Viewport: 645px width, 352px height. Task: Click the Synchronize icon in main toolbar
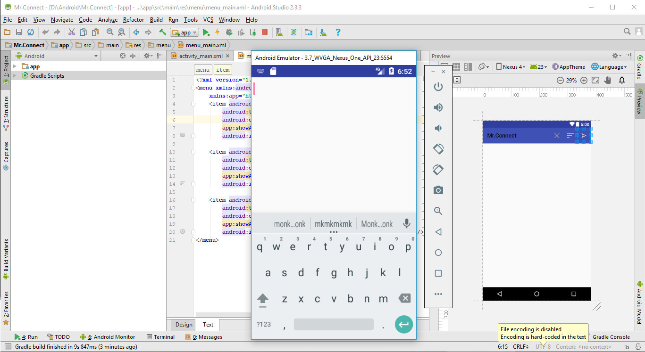point(31,32)
